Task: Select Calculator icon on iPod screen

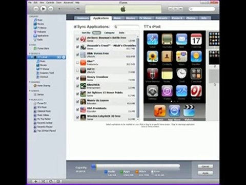Action: pyautogui.click(x=196, y=74)
